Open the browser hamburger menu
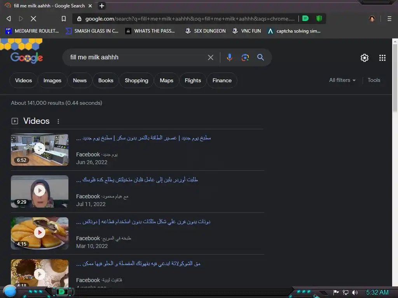The height and width of the screenshot is (298, 398). 389,19
